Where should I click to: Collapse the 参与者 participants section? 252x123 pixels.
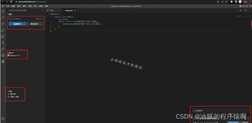click(10, 53)
